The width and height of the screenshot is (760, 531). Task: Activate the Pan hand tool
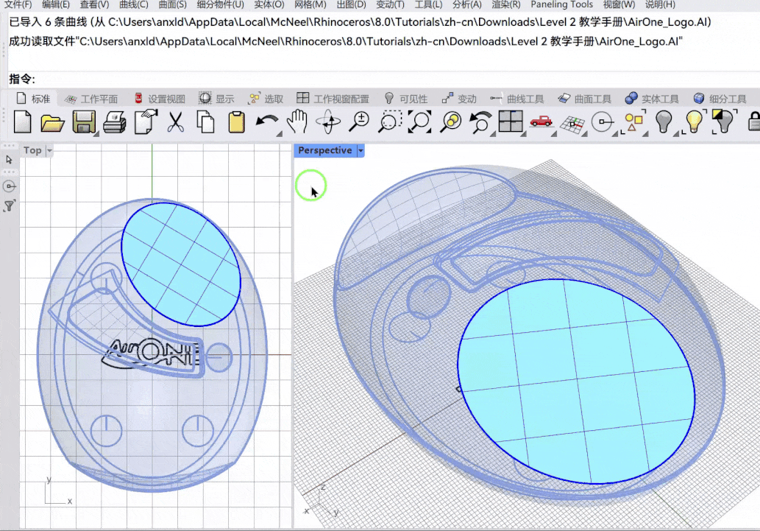(296, 122)
